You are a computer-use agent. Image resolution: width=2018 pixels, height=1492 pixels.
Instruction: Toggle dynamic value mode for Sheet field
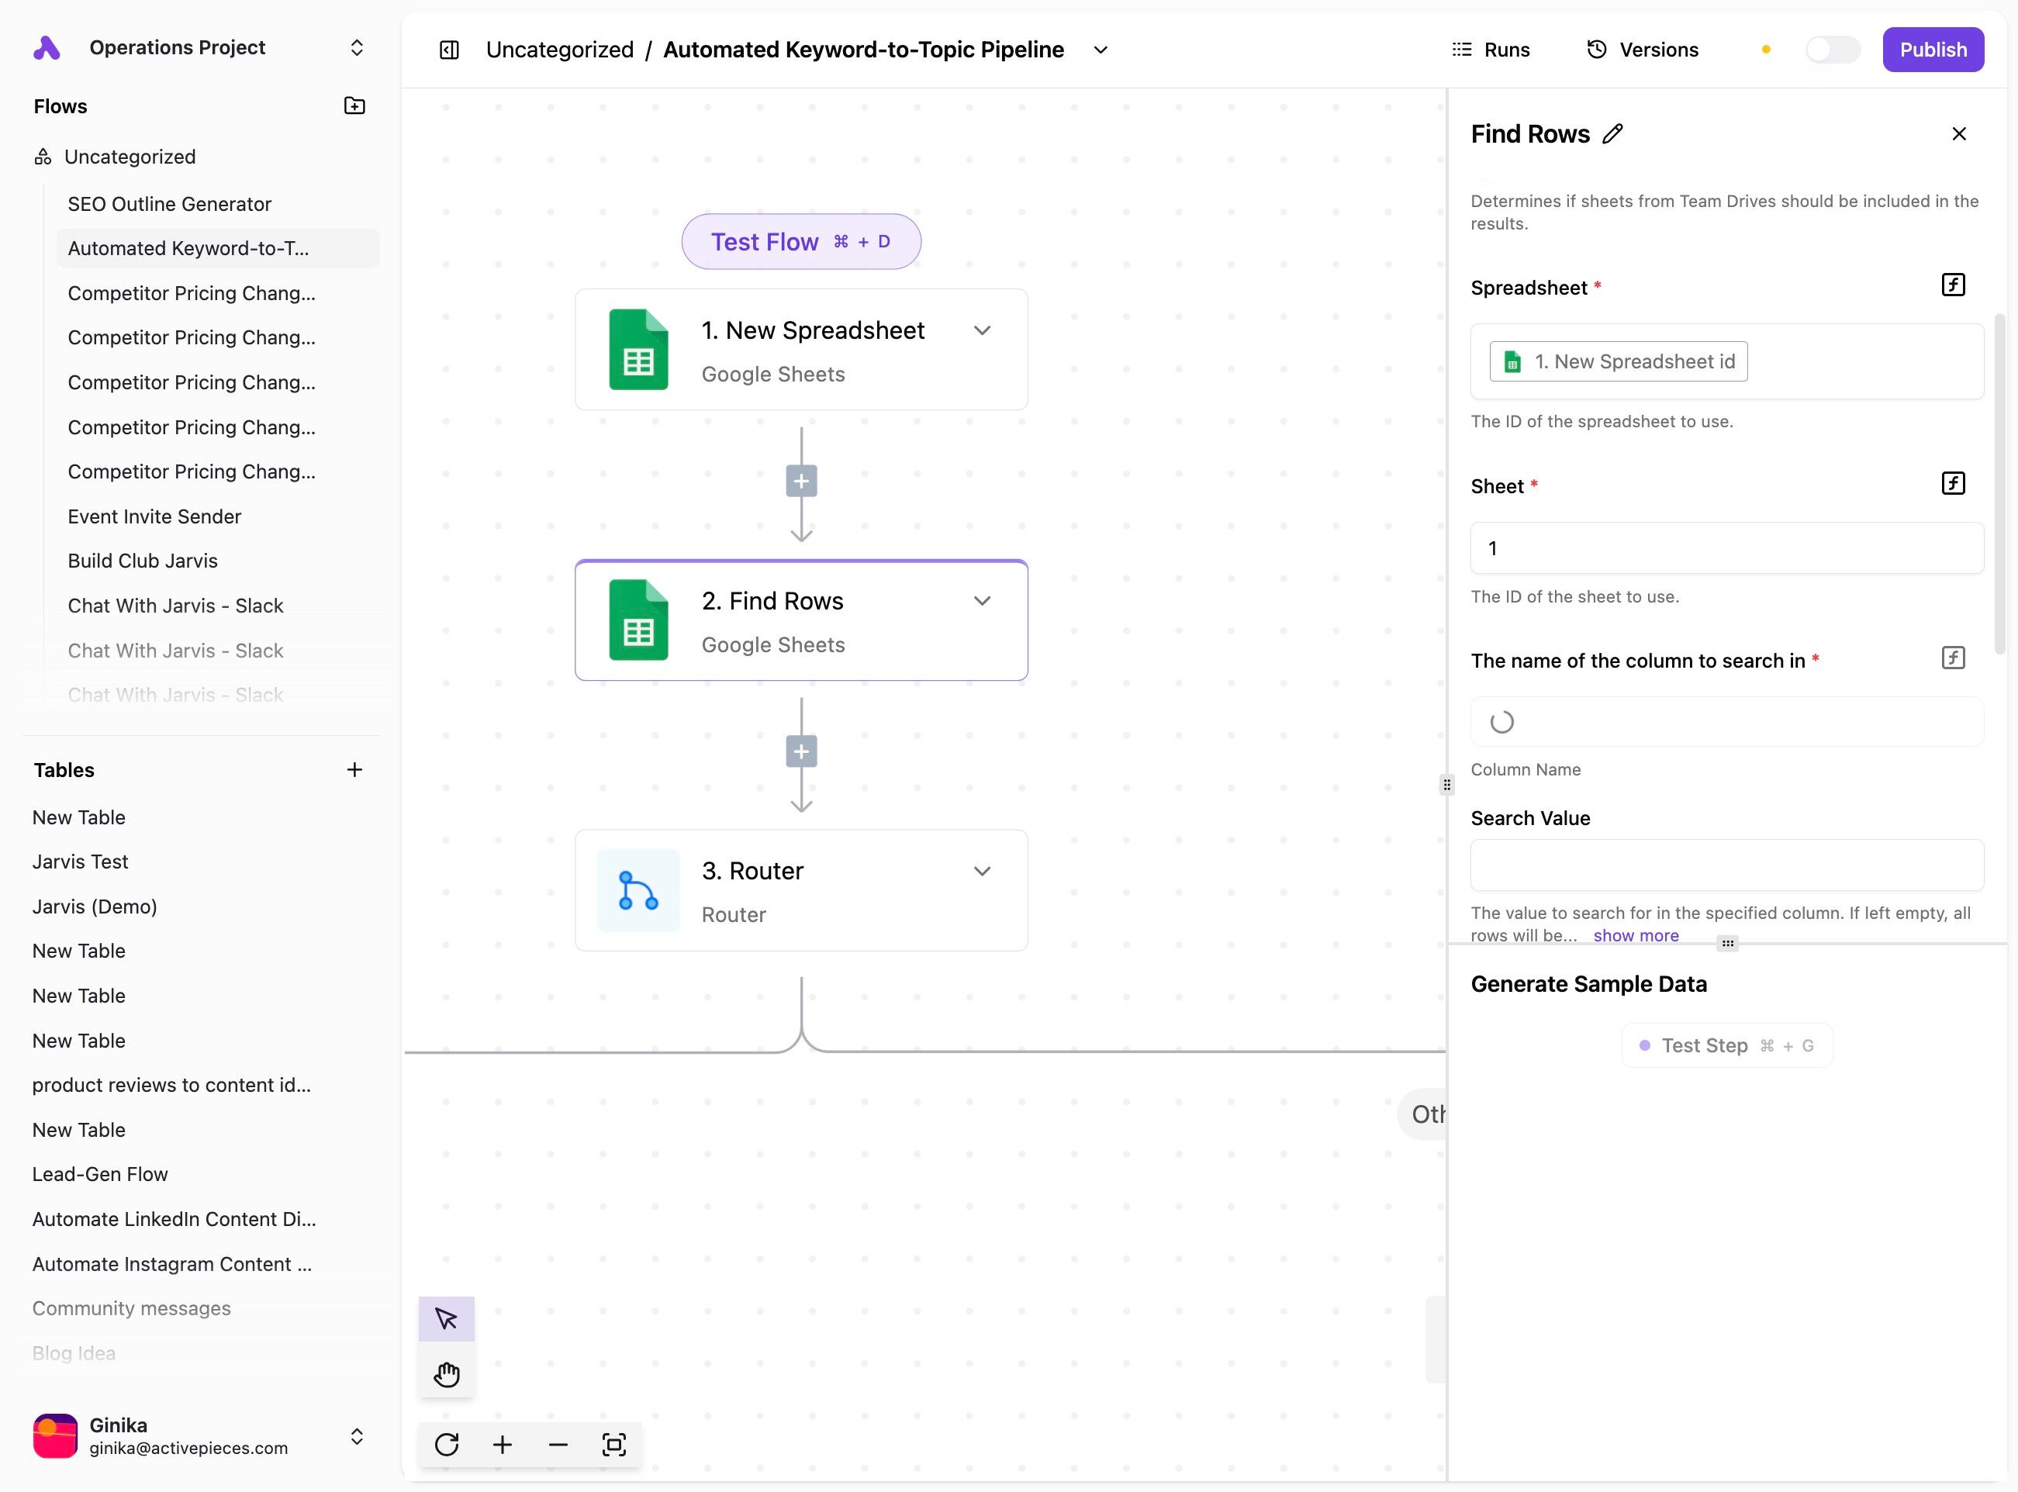pyautogui.click(x=1952, y=483)
